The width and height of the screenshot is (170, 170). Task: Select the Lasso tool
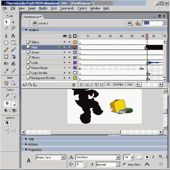[13, 28]
